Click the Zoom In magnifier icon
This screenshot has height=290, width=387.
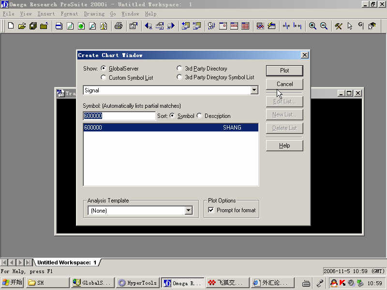(x=313, y=26)
